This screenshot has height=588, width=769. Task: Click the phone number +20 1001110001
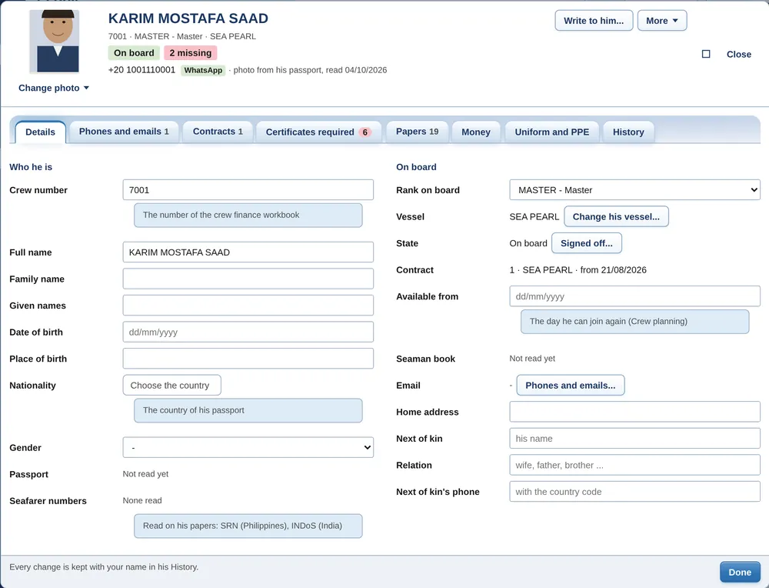(141, 70)
